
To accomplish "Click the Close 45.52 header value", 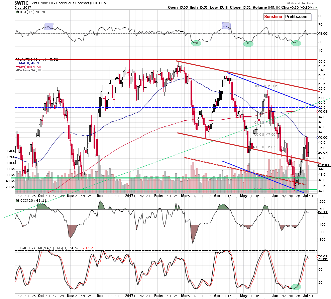I will point(240,7).
